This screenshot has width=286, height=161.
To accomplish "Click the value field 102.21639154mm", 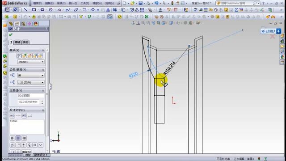I will [x=29, y=102].
